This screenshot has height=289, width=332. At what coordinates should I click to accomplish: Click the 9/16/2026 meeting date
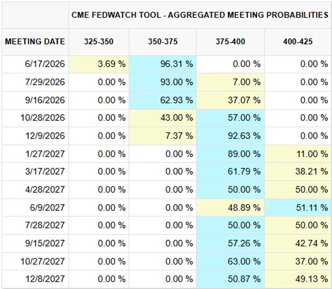coord(45,100)
